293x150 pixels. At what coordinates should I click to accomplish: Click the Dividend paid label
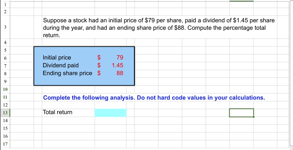tap(61, 65)
